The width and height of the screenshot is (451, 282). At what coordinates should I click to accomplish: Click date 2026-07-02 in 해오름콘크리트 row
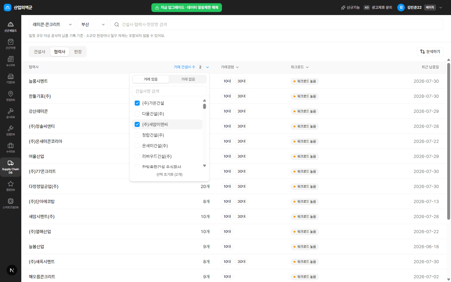point(426,277)
